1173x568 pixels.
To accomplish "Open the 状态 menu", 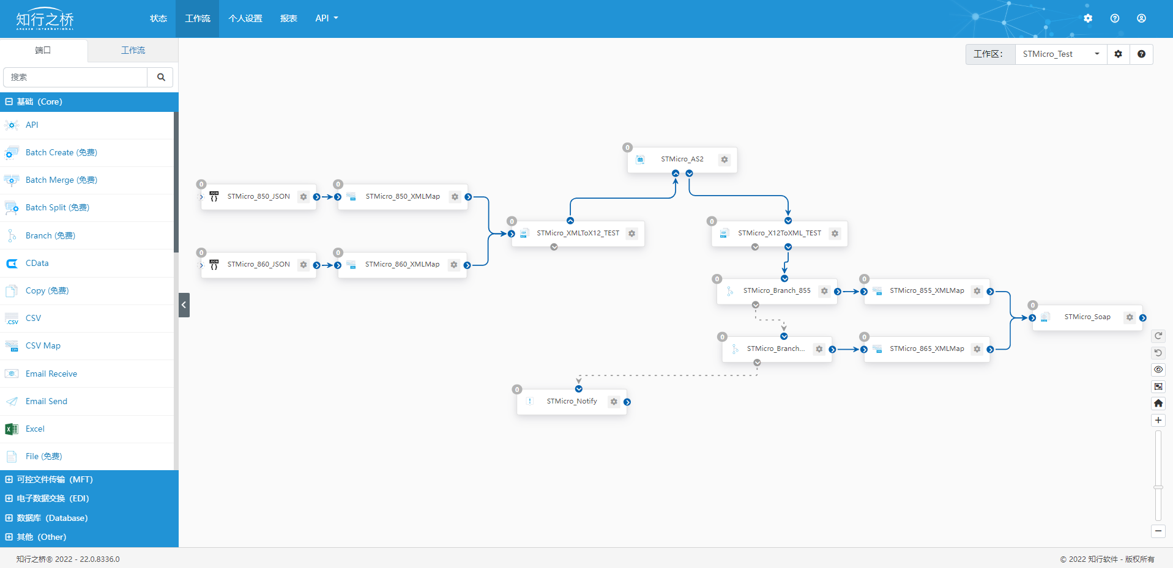I will point(158,18).
